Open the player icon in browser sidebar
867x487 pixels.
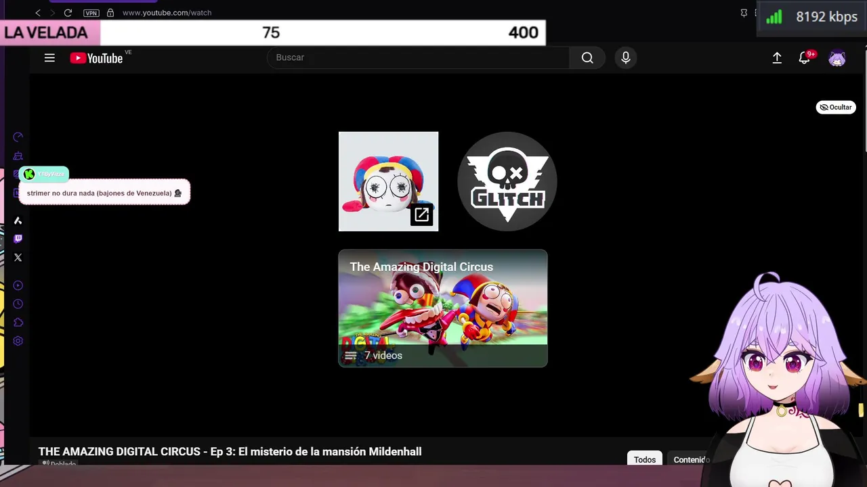(18, 285)
